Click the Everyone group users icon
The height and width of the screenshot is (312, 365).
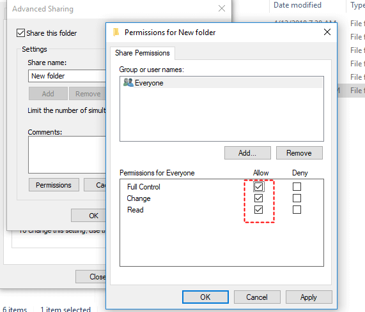click(128, 83)
